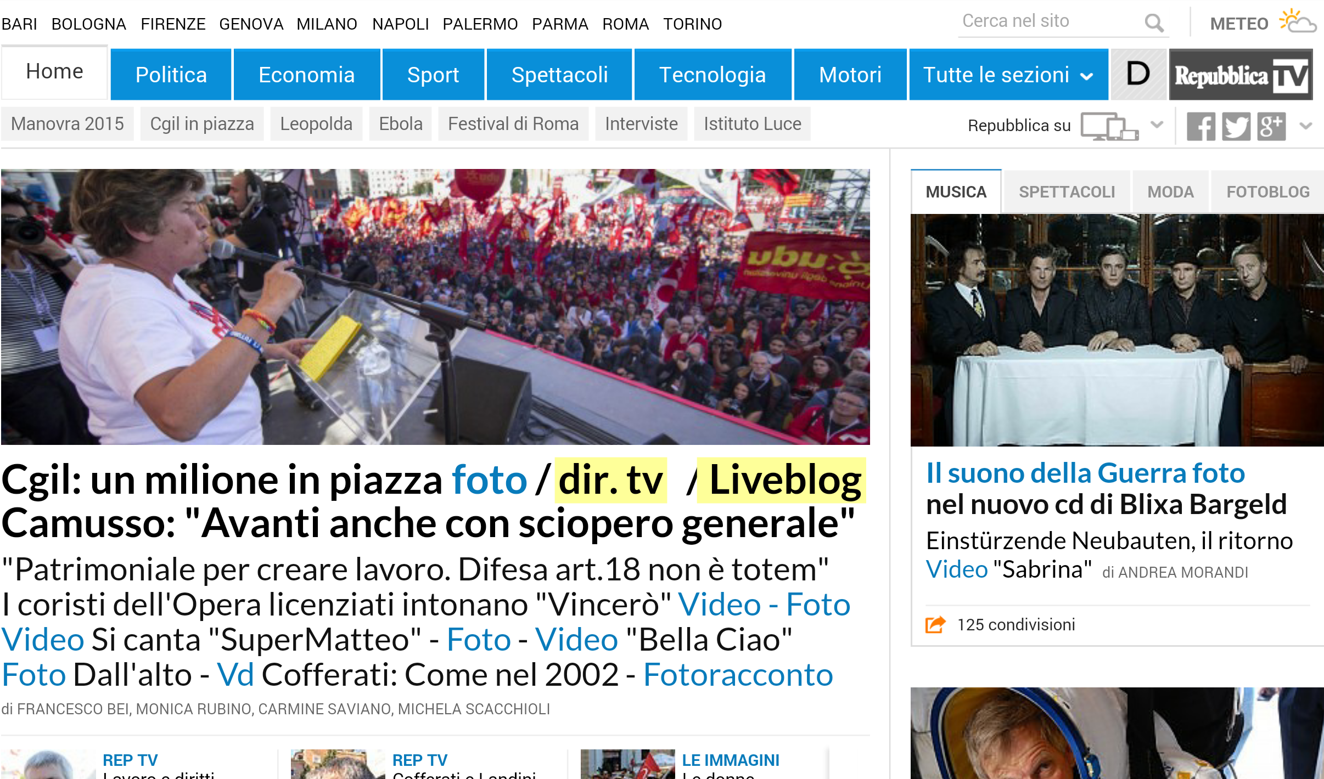Open the Leopolda topic tag
This screenshot has width=1324, height=779.
point(316,124)
